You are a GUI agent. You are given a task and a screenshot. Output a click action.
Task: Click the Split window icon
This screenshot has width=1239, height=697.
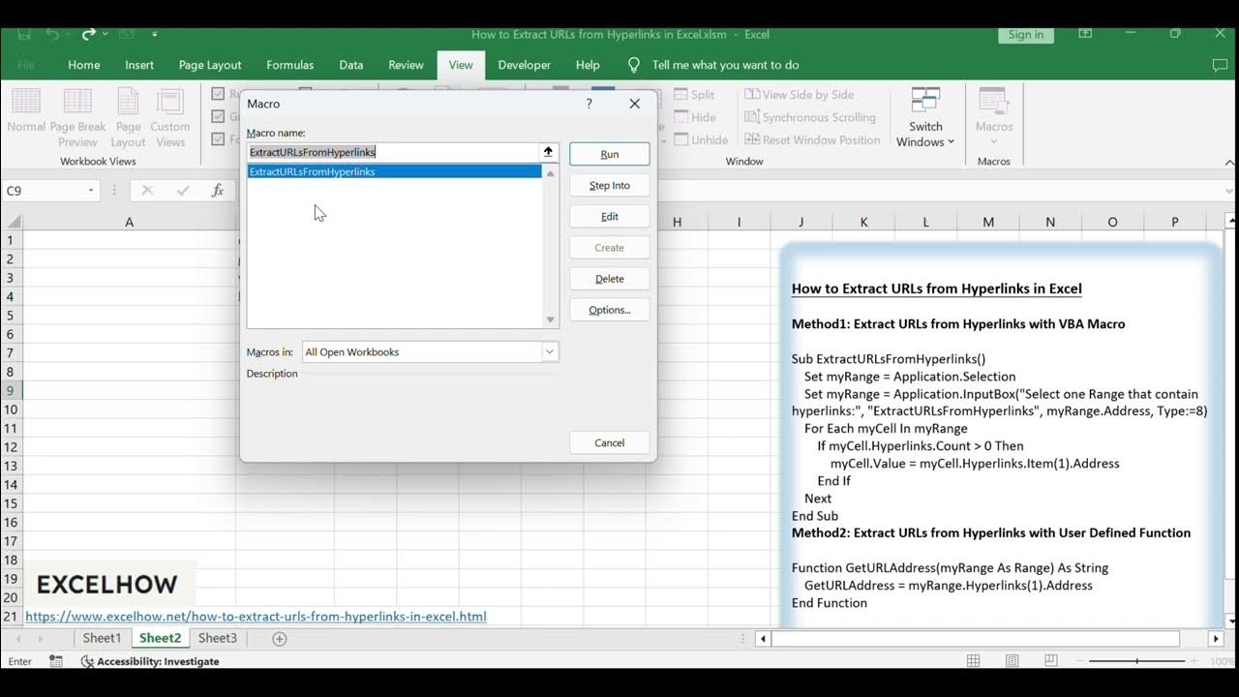tap(680, 95)
